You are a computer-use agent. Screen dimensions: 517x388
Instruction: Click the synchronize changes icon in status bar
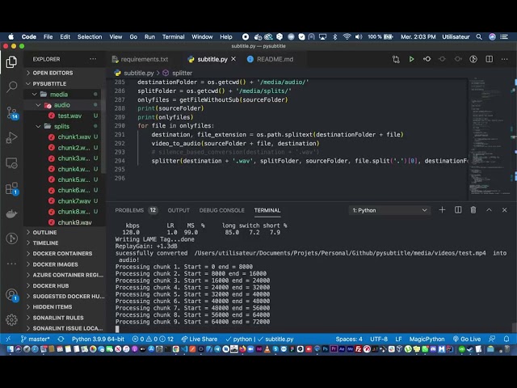pyautogui.click(x=61, y=339)
